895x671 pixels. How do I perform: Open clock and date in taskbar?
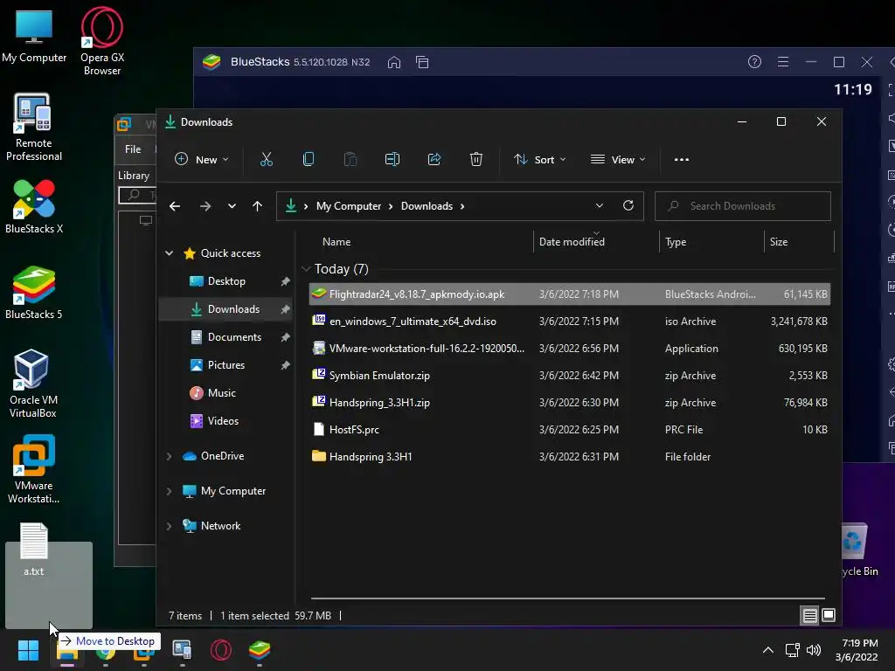coord(857,650)
